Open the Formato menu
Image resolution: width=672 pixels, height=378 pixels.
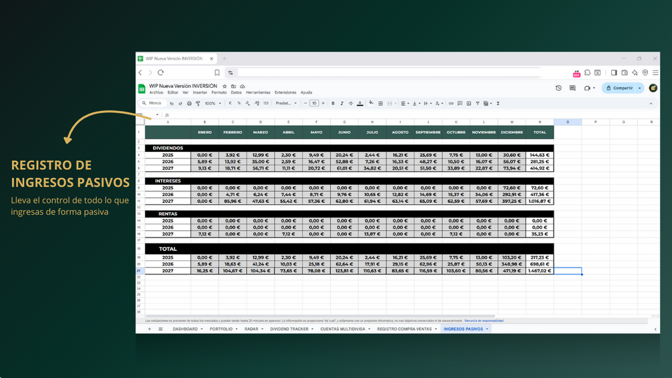tap(219, 92)
